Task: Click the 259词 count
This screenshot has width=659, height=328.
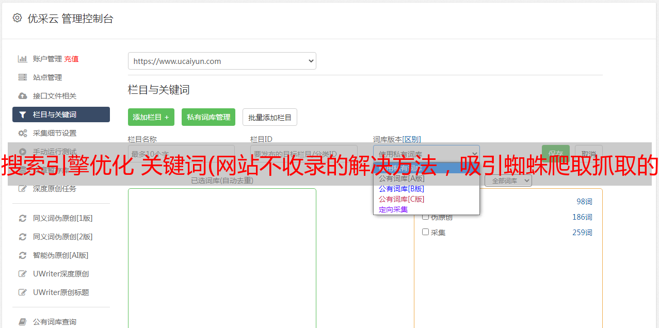Action: pyautogui.click(x=582, y=233)
